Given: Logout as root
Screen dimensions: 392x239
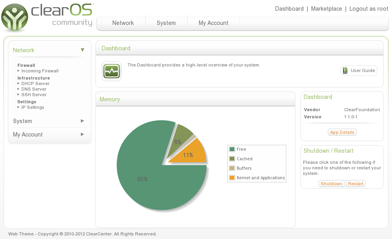Looking at the screenshot, I should pos(369,9).
